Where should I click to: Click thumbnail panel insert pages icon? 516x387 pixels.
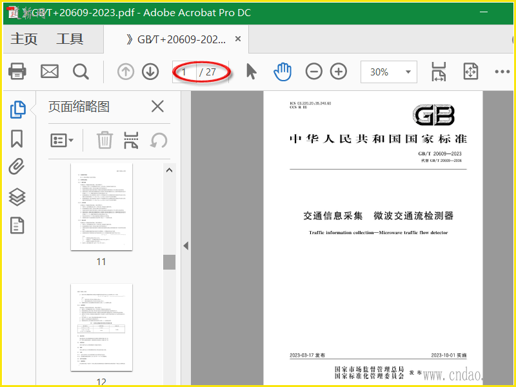pyautogui.click(x=131, y=140)
